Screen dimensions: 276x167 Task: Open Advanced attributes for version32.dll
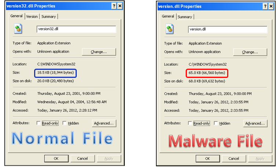point(104,123)
